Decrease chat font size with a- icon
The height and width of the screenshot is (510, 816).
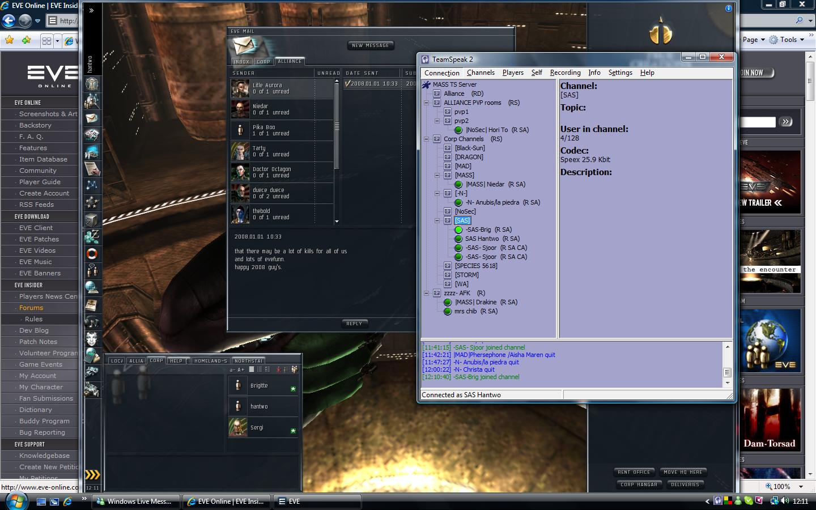click(x=232, y=369)
